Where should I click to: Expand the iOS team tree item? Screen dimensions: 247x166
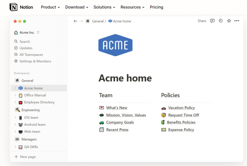tap(15, 118)
